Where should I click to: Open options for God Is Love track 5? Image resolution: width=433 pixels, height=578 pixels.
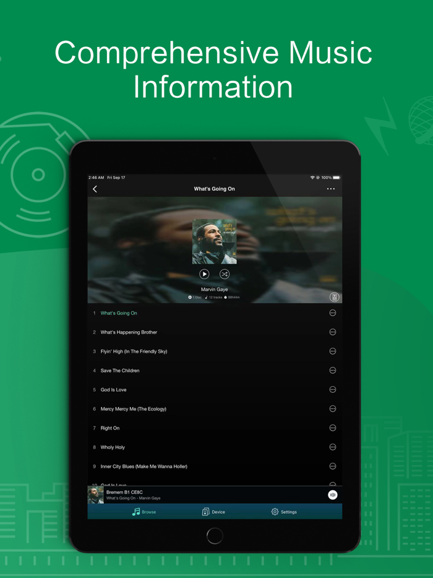point(332,390)
